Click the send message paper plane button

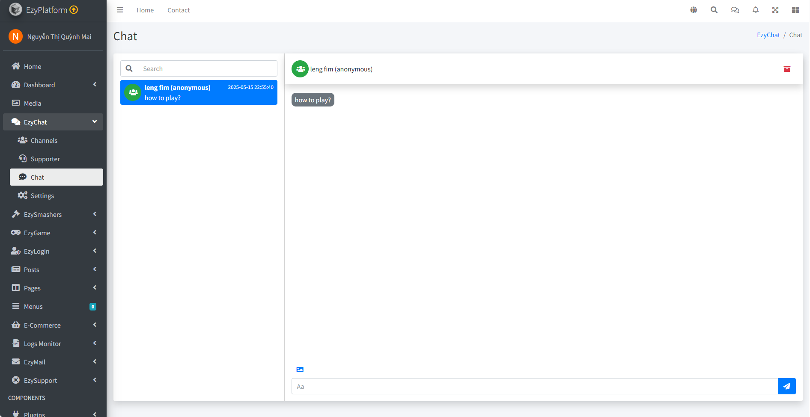point(786,386)
